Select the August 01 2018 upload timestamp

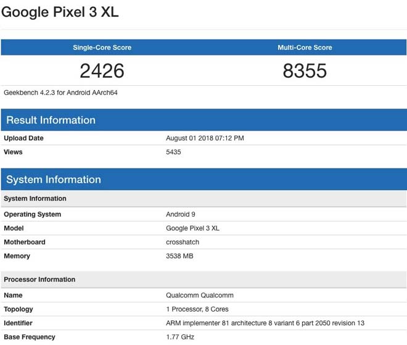click(205, 138)
